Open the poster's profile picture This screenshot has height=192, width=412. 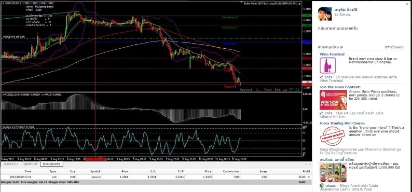(325, 14)
